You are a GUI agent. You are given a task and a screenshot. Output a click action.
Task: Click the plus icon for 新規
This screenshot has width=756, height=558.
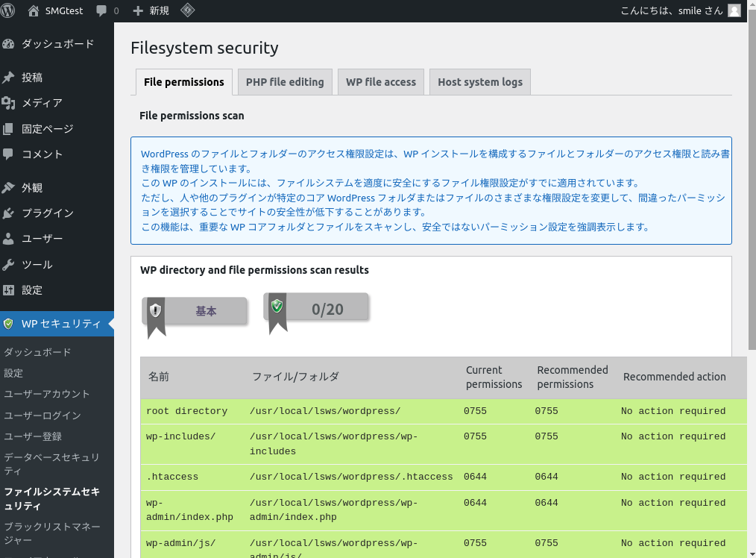click(138, 10)
